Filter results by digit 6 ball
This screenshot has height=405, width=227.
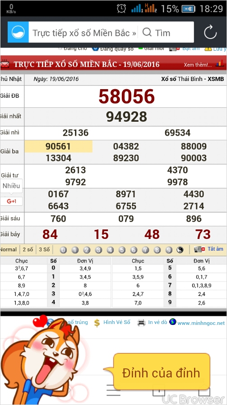coord(134,250)
